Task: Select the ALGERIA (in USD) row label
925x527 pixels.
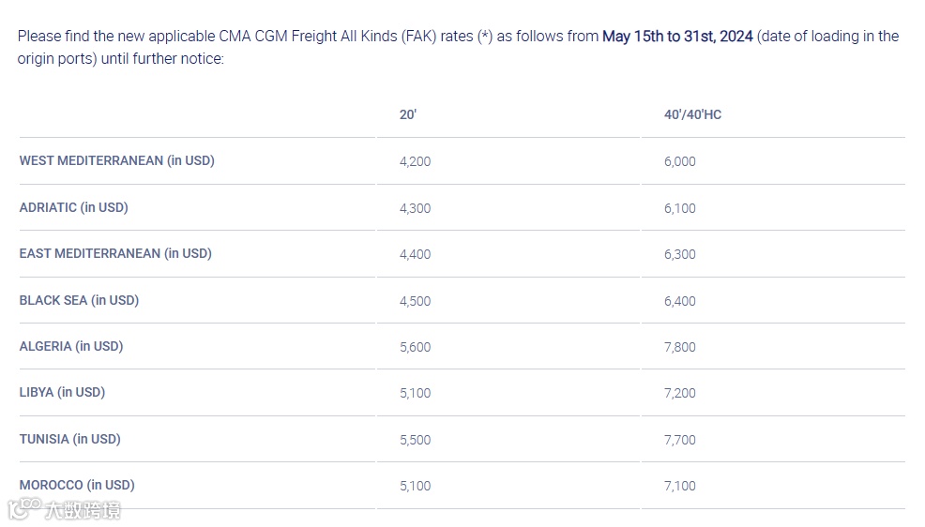Action: pyautogui.click(x=71, y=346)
